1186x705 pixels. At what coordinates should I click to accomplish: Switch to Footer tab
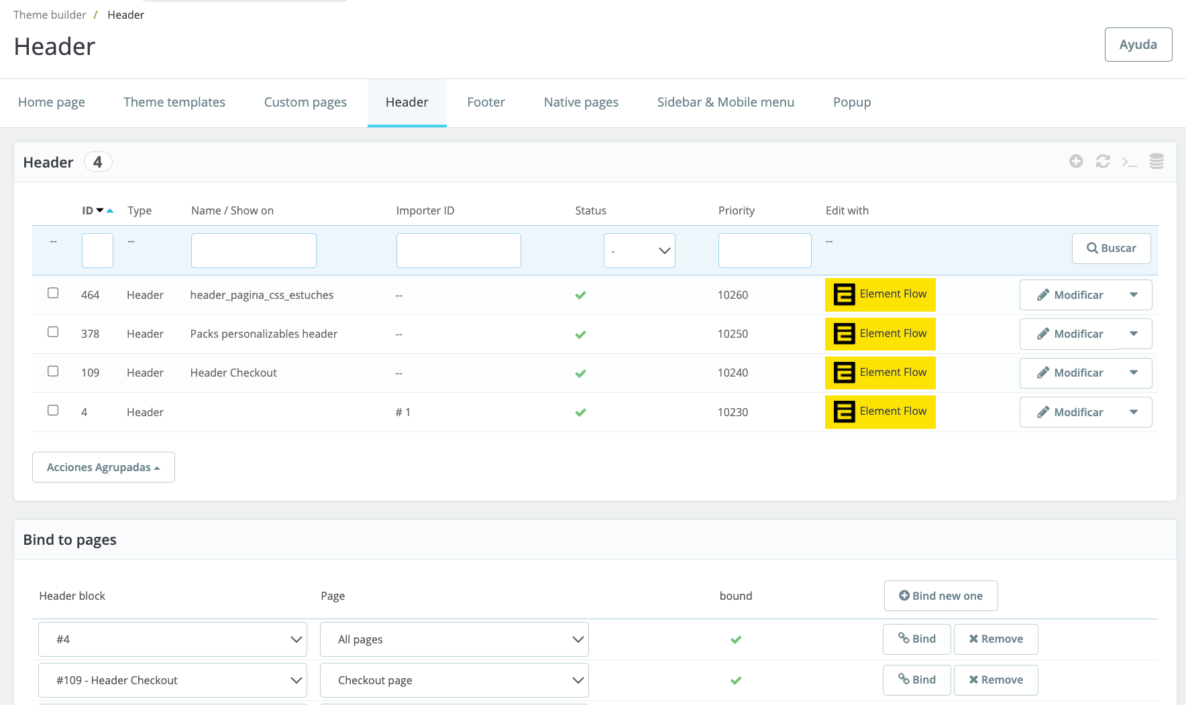(x=486, y=103)
